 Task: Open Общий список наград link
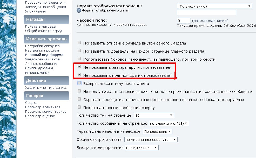coord(44,31)
